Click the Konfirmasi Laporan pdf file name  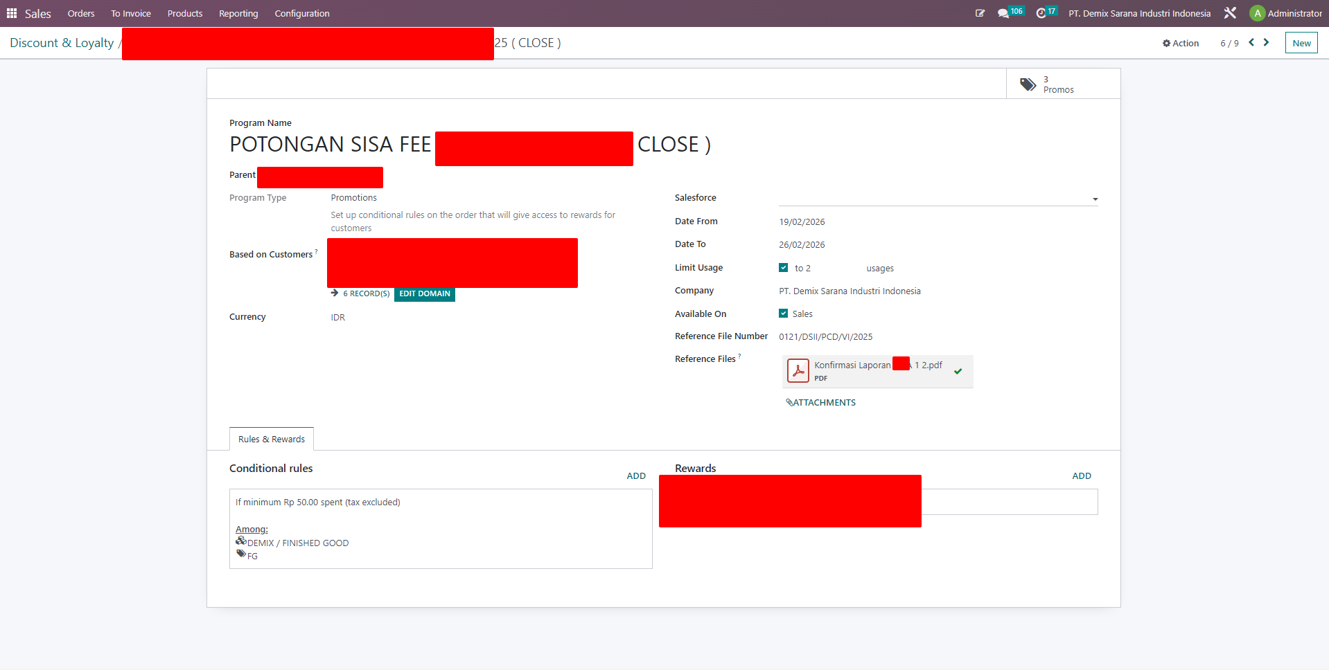coord(878,365)
